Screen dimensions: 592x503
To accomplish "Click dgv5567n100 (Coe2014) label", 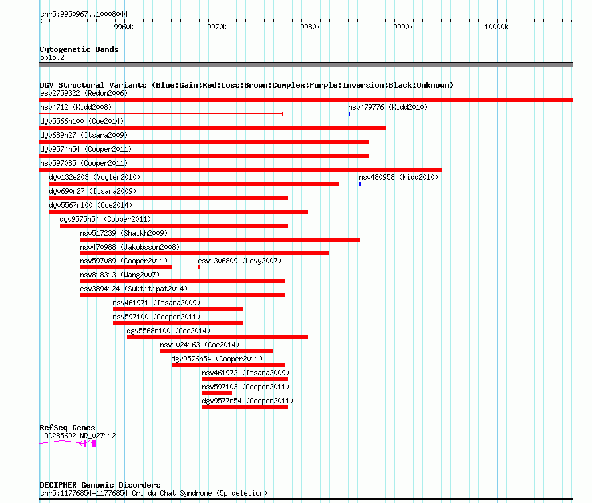I will click(x=90, y=205).
